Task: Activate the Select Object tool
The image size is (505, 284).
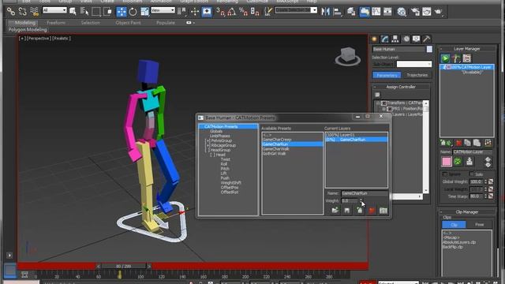Action: click(73, 12)
